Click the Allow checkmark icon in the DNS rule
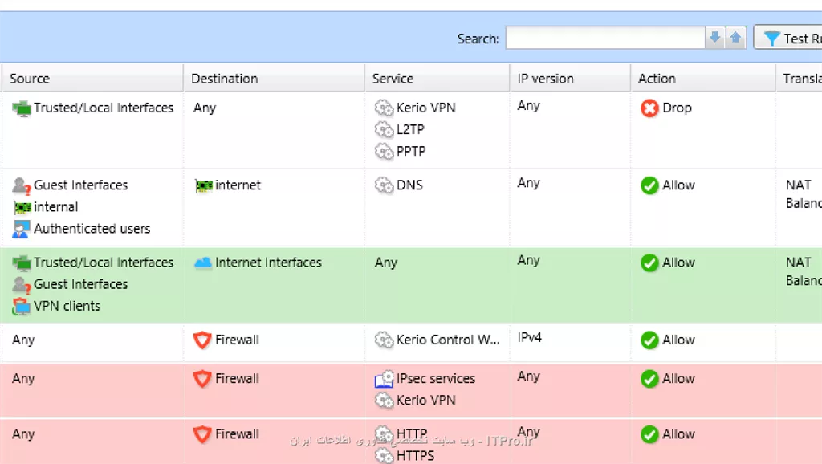 [x=649, y=185]
